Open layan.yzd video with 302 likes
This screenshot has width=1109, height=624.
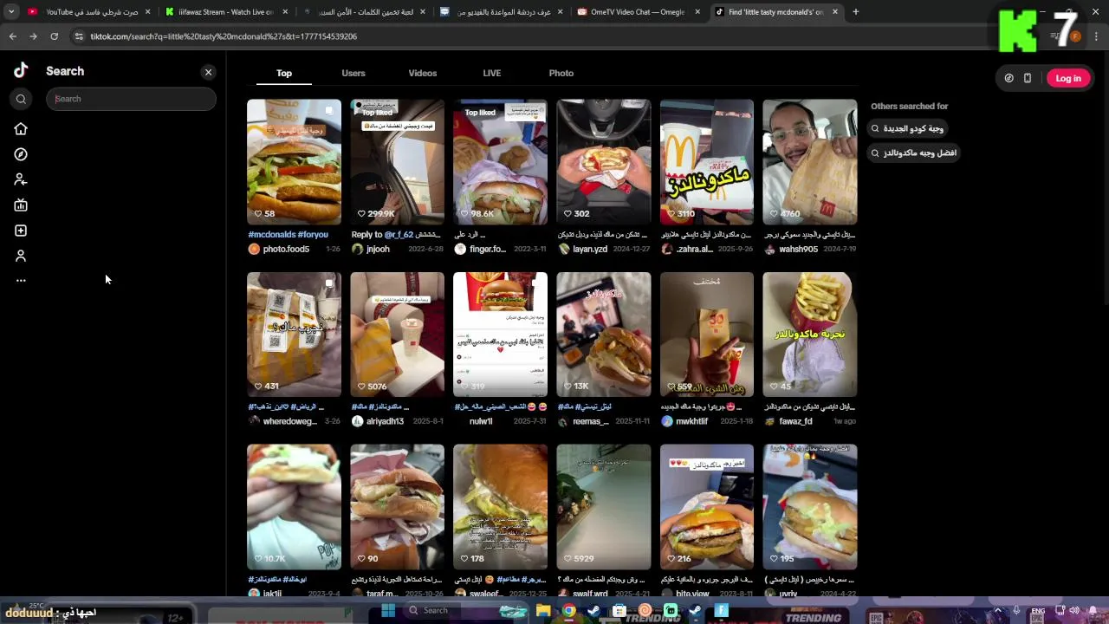[x=603, y=162]
